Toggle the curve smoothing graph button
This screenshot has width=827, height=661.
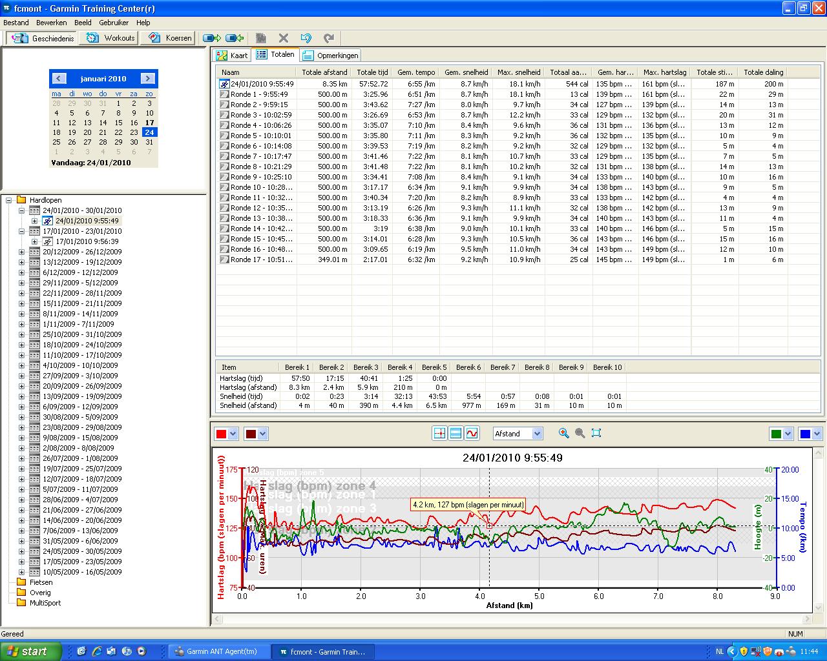point(472,434)
